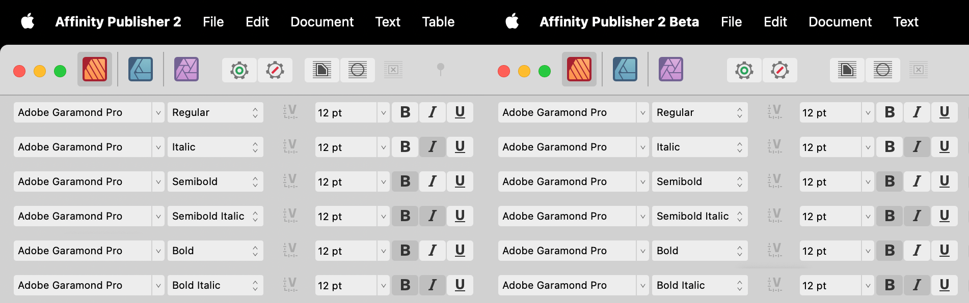The width and height of the screenshot is (969, 303).
Task: Switch to Designer persona in Publisher 2 window
Action: [x=141, y=69]
